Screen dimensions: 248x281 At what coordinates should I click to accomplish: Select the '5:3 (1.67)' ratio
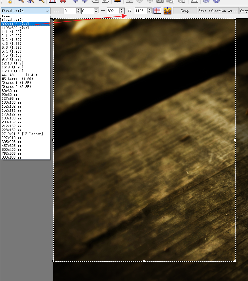(25, 48)
